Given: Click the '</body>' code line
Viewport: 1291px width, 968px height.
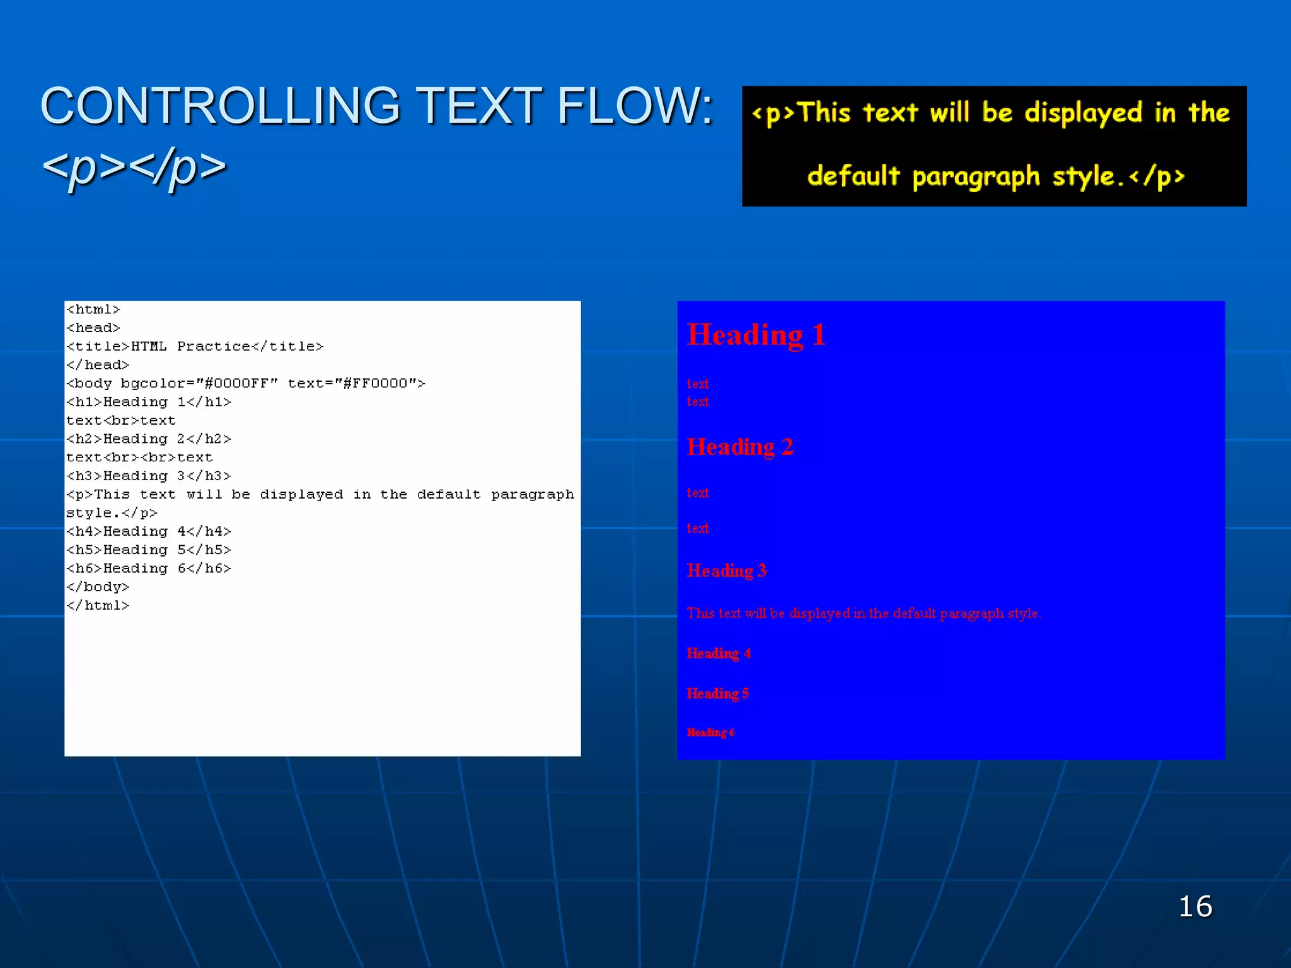Looking at the screenshot, I should [x=98, y=587].
